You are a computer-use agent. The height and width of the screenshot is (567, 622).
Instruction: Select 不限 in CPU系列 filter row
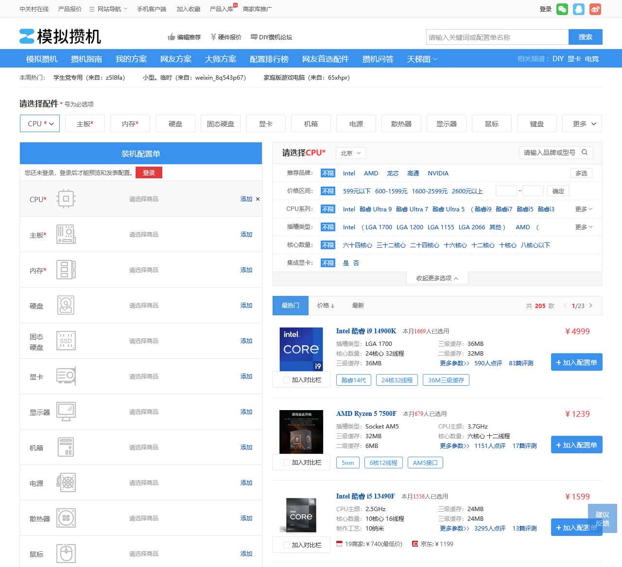click(328, 209)
